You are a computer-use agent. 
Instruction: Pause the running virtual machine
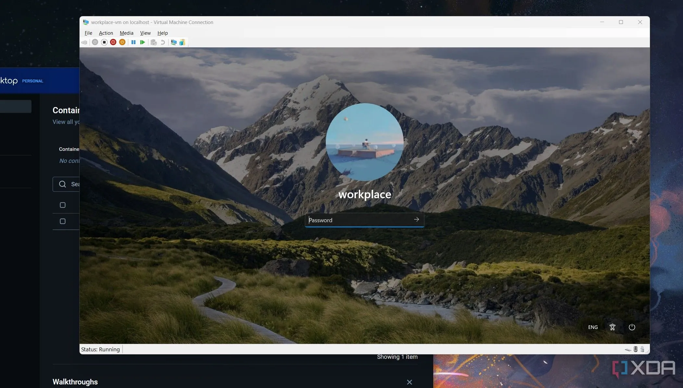coord(134,42)
